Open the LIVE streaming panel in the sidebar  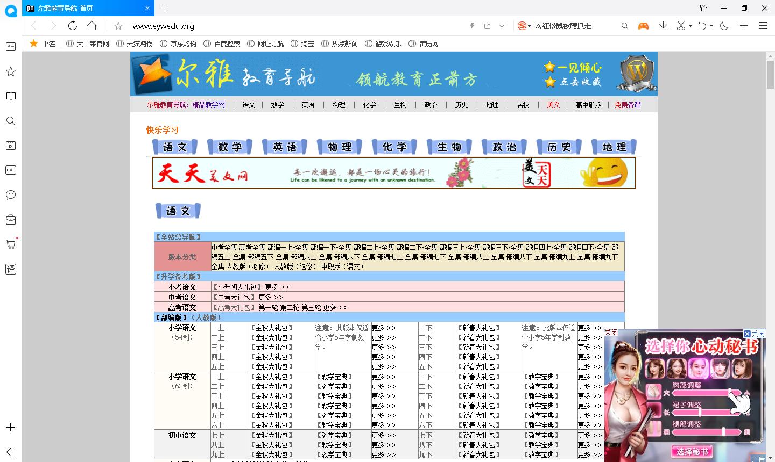pyautogui.click(x=10, y=170)
